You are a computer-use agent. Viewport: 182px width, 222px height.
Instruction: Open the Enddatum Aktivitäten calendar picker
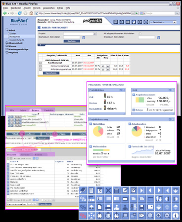point(159,37)
